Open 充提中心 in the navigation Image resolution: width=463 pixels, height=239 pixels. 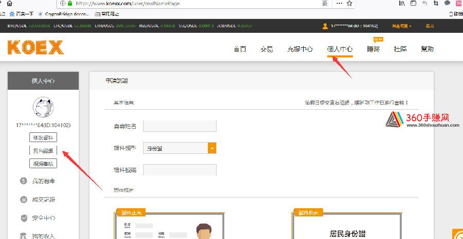click(300, 49)
